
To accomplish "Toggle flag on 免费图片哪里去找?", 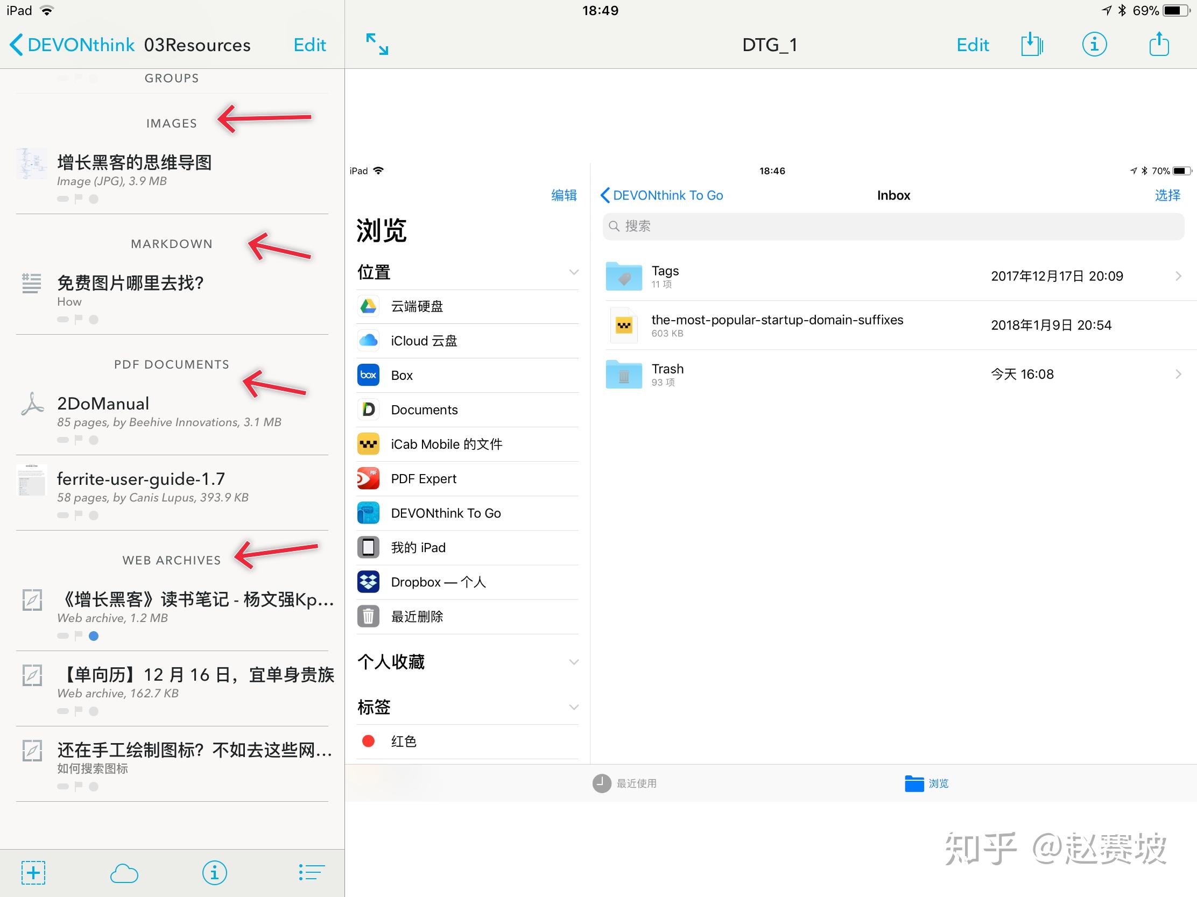I will coord(79,319).
